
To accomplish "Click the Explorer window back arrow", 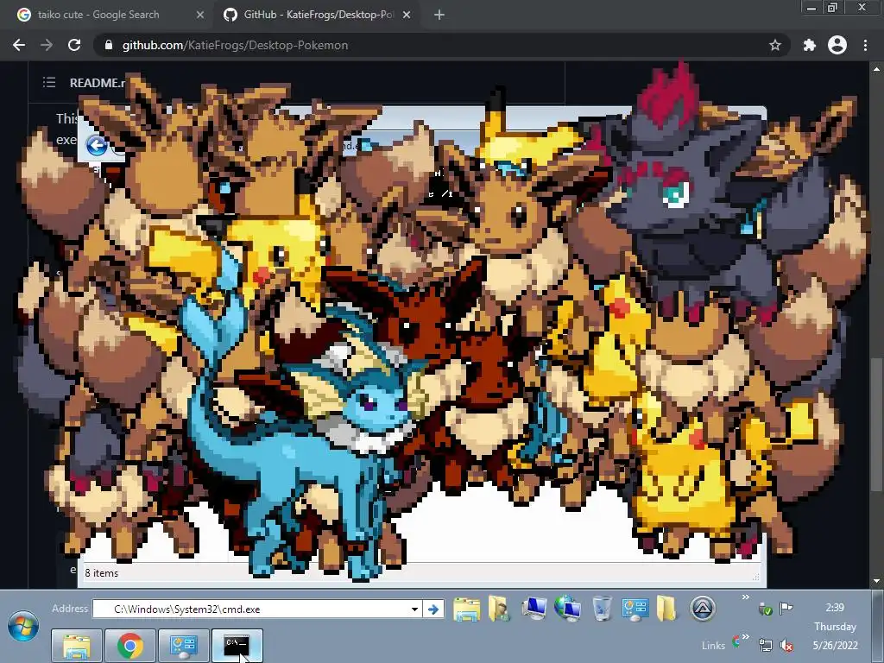I will 97,145.
